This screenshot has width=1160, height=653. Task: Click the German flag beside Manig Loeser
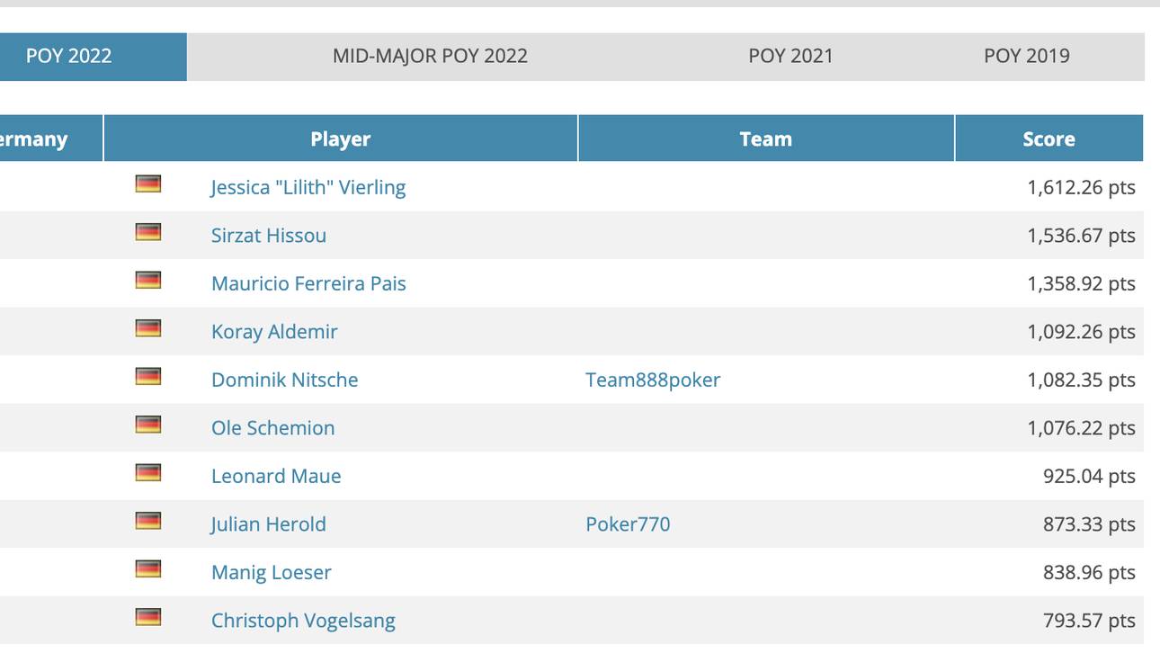coord(147,568)
